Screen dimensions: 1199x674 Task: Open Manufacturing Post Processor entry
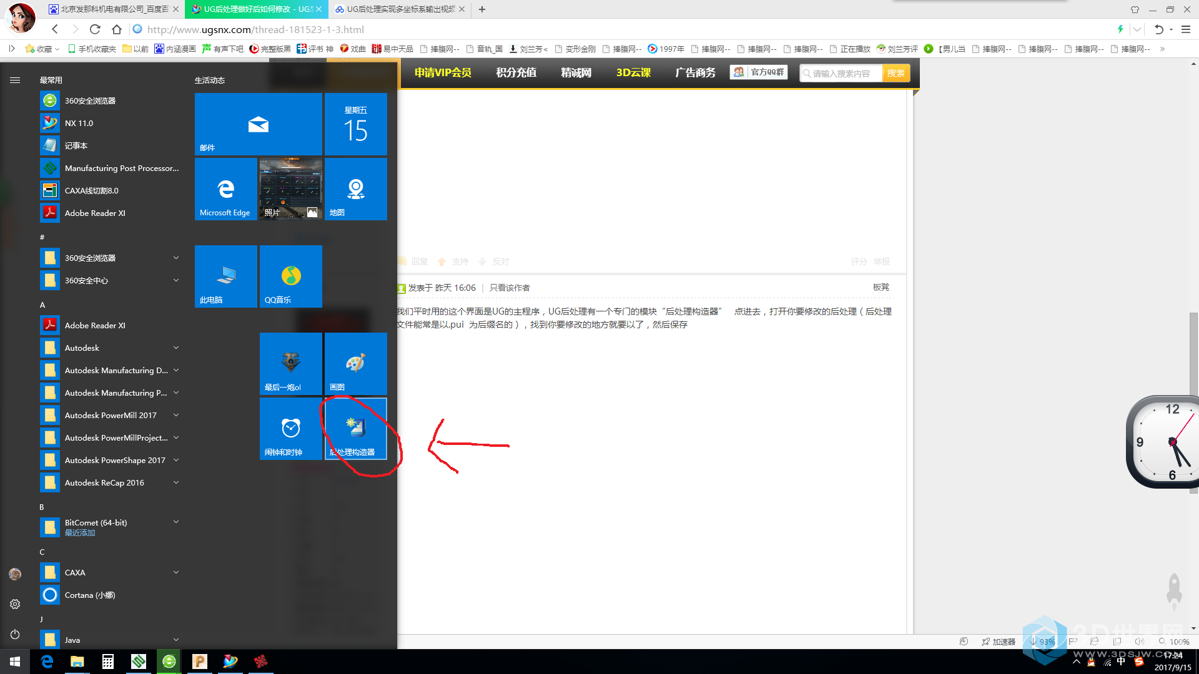click(111, 168)
